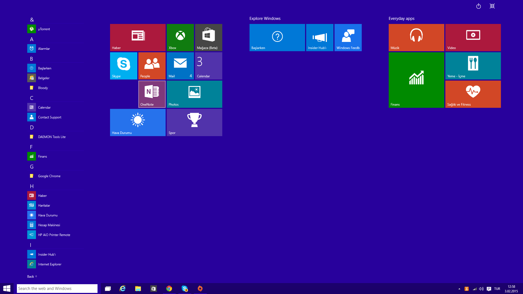This screenshot has width=523, height=294.
Task: Show hidden tray icons arrow
Action: pyautogui.click(x=459, y=289)
